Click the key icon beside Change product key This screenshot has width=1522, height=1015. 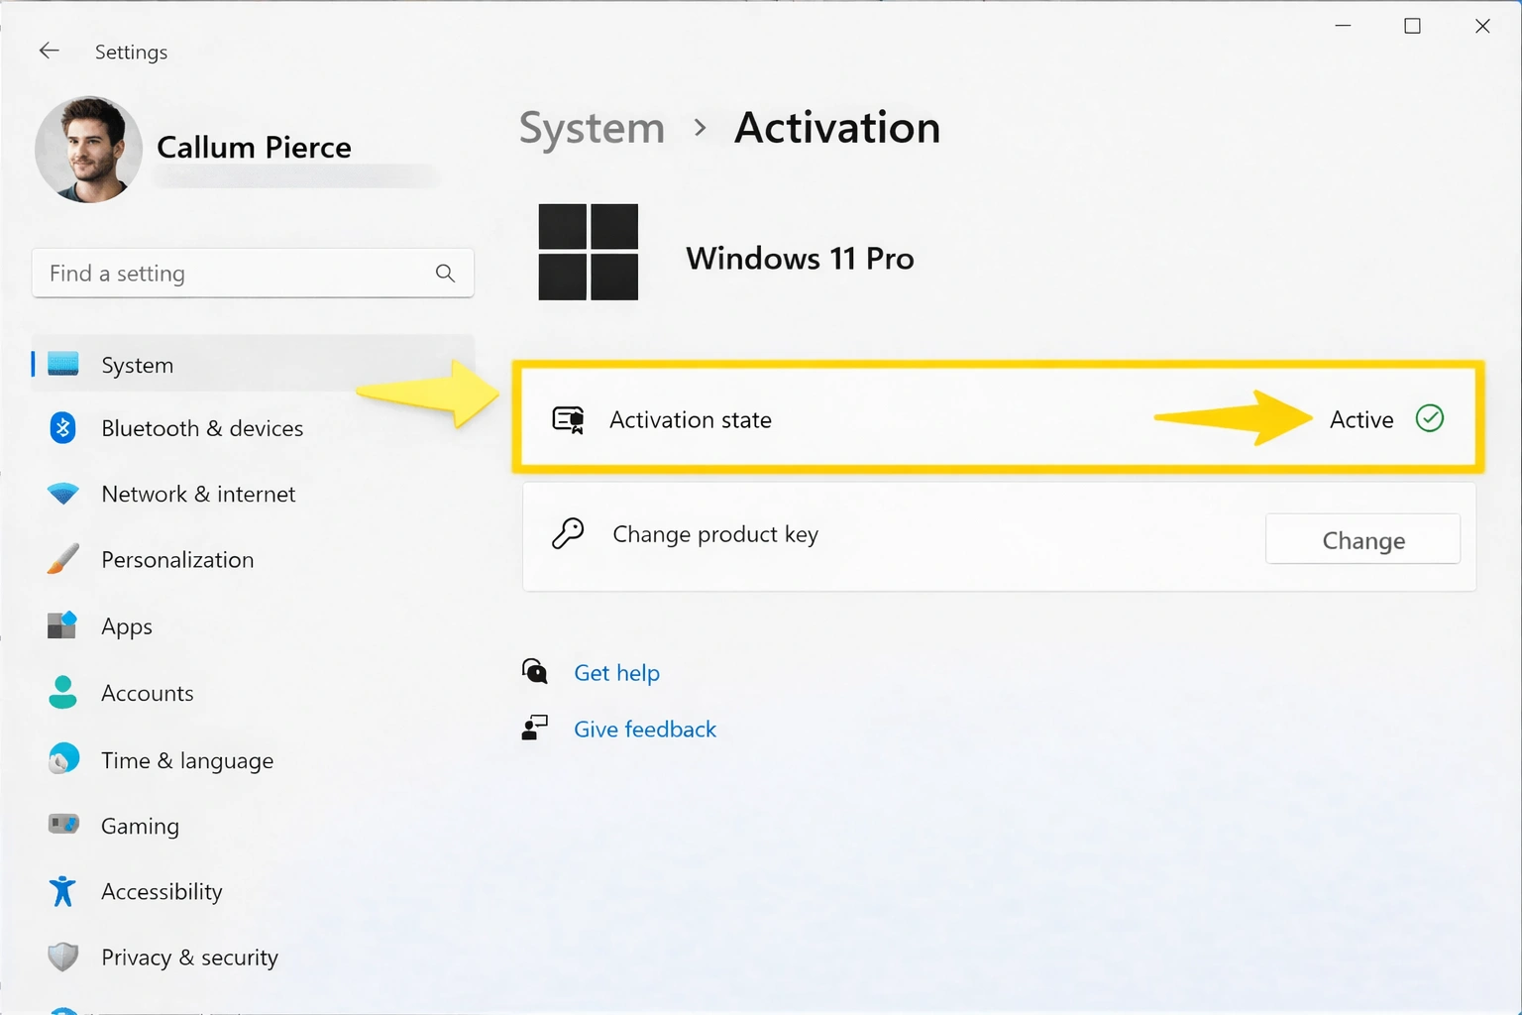pos(568,533)
